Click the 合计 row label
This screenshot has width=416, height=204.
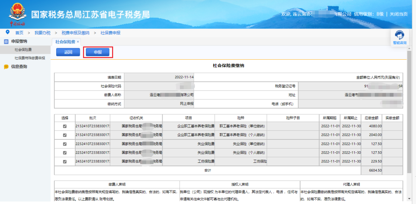(x=208, y=170)
